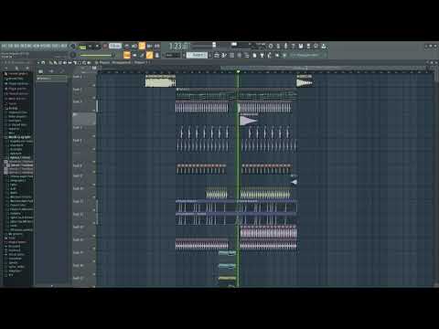This screenshot has width=439, height=329.
Task: Click the render audio export icon
Action: 308,47
